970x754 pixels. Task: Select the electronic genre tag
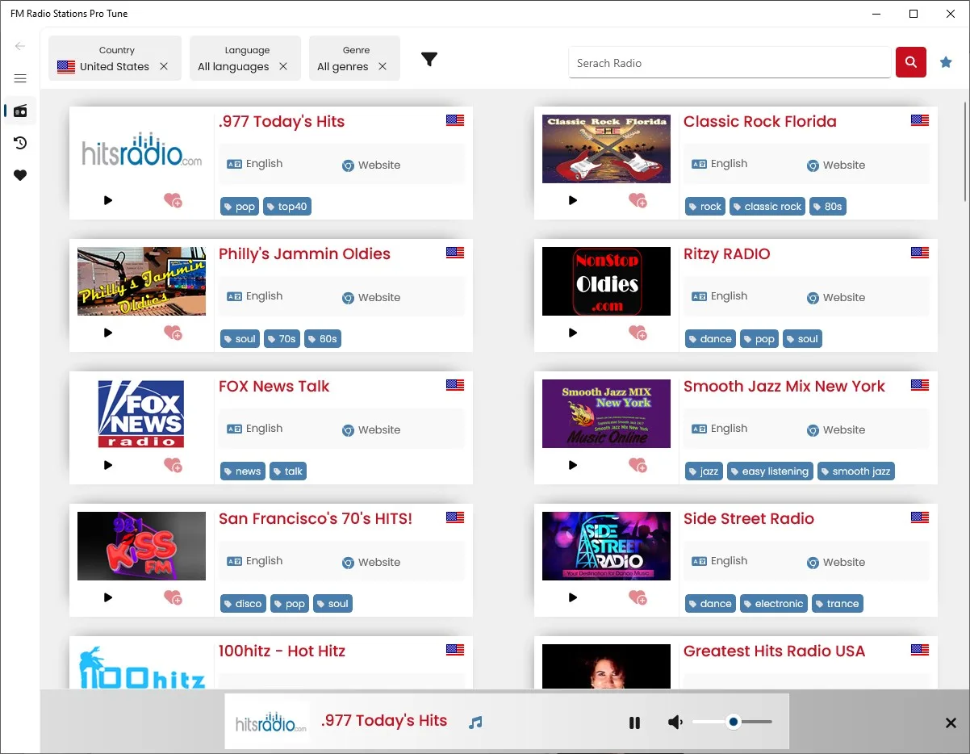(x=774, y=604)
